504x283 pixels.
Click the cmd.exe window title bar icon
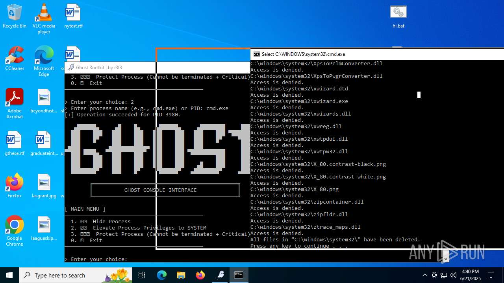pyautogui.click(x=257, y=54)
